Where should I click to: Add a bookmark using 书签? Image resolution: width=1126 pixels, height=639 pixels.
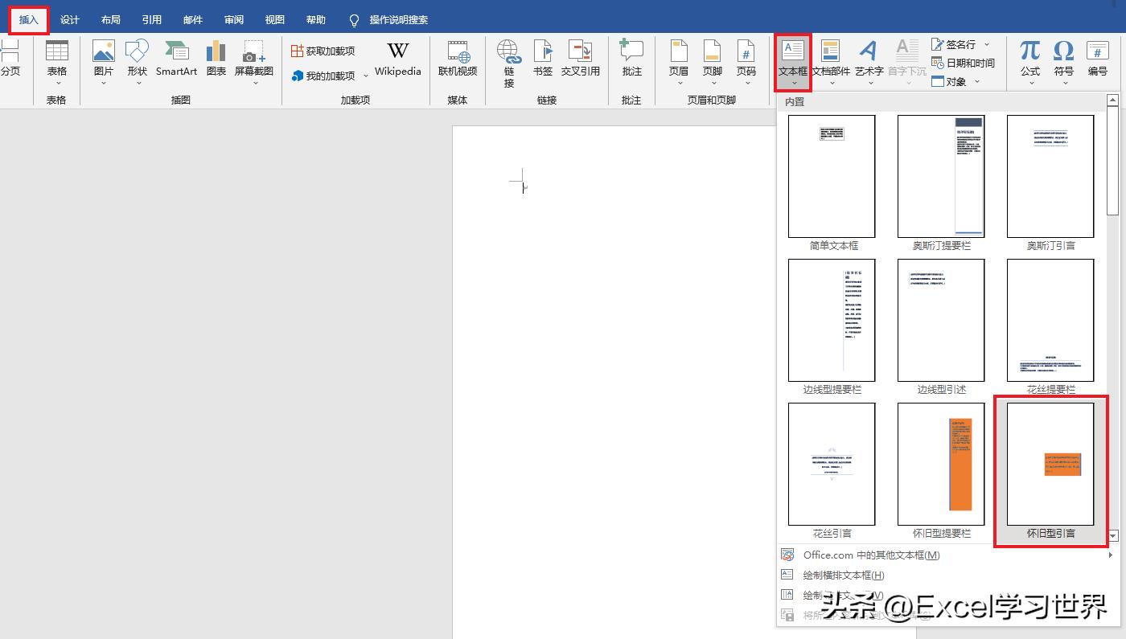(543, 56)
